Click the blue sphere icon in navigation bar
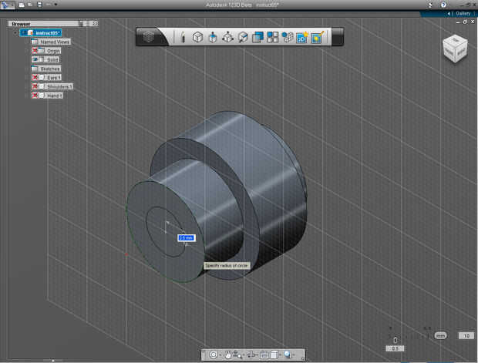478x363 pixels. 287,355
